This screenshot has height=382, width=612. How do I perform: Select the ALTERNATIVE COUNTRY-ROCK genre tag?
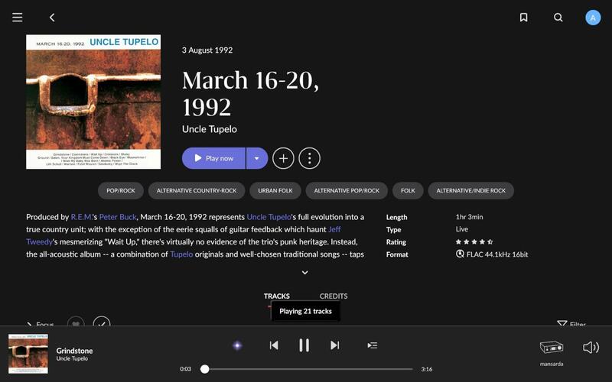click(x=197, y=190)
